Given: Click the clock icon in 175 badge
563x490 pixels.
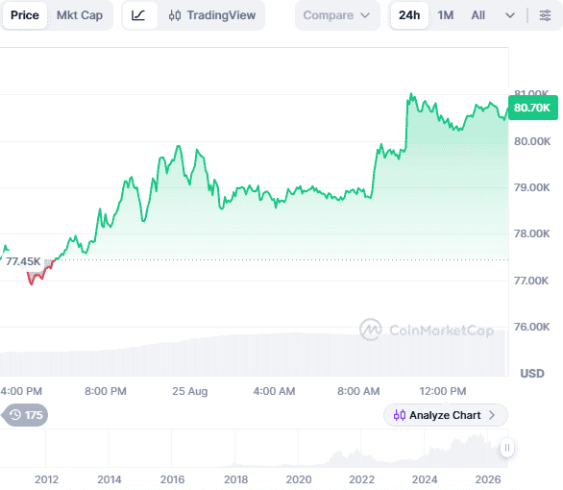Looking at the screenshot, I should click(x=15, y=415).
